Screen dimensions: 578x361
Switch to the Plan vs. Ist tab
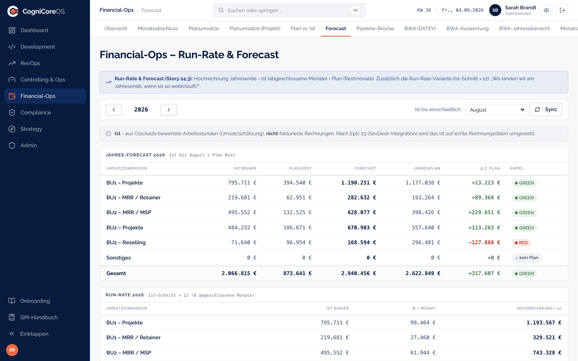(303, 29)
